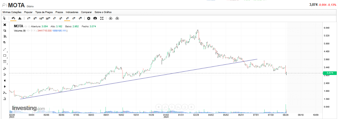
Task: Select the candlestick chart type icon
Action: click(13, 18)
